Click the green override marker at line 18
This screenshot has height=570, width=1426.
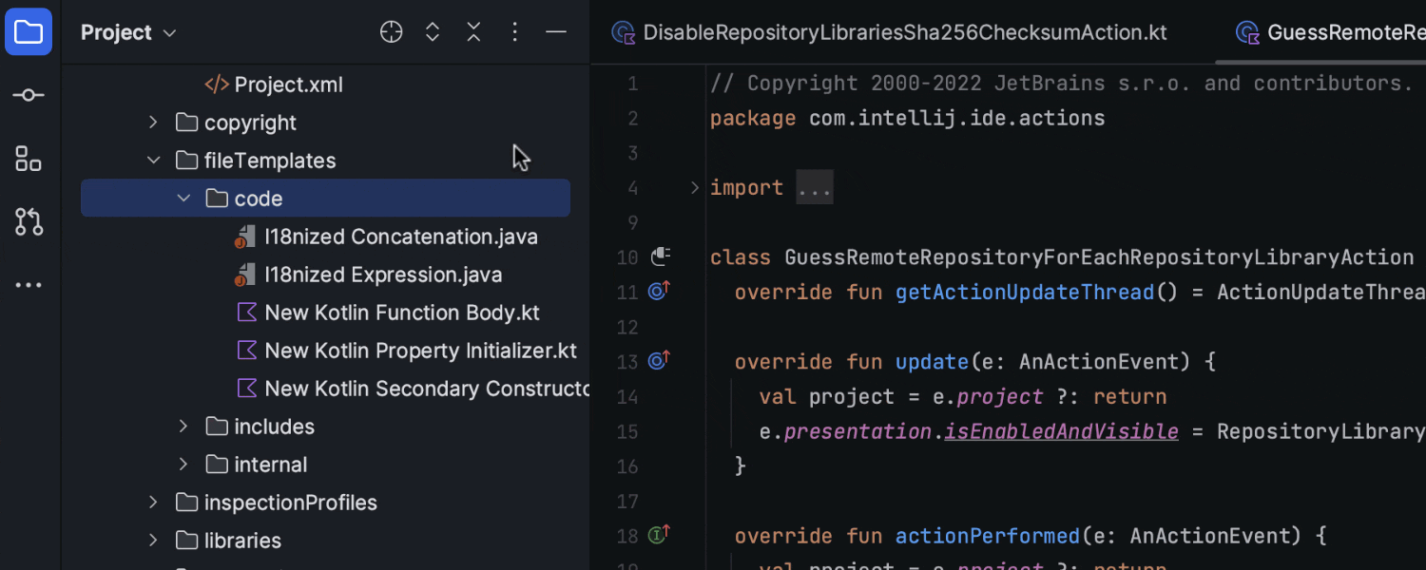tap(657, 535)
